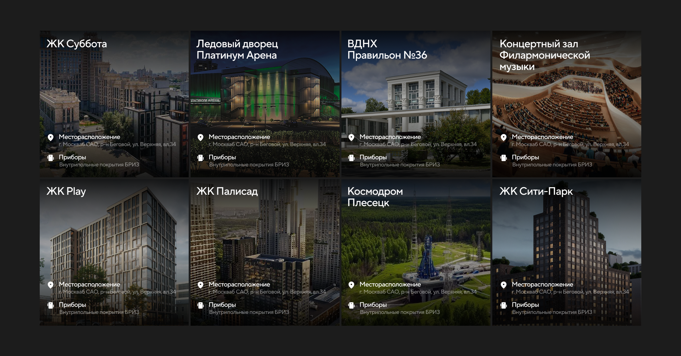Click Внутрипольные покрытия БРИЗ in ЖК Сити-Парк card

click(552, 312)
